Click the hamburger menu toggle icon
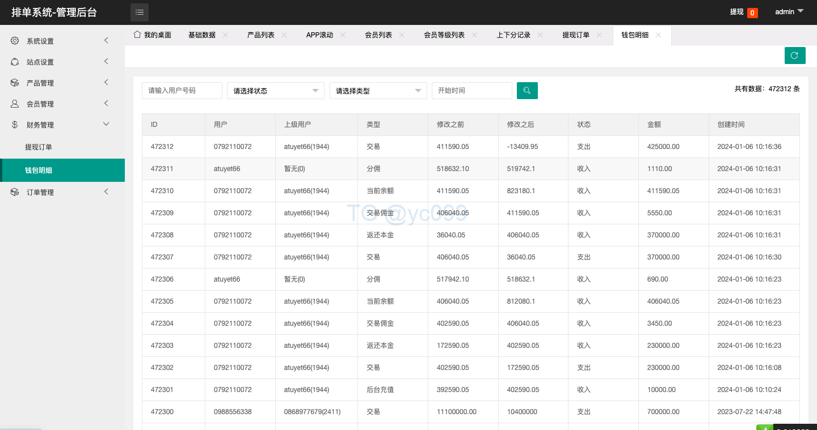The height and width of the screenshot is (430, 817). [x=140, y=12]
